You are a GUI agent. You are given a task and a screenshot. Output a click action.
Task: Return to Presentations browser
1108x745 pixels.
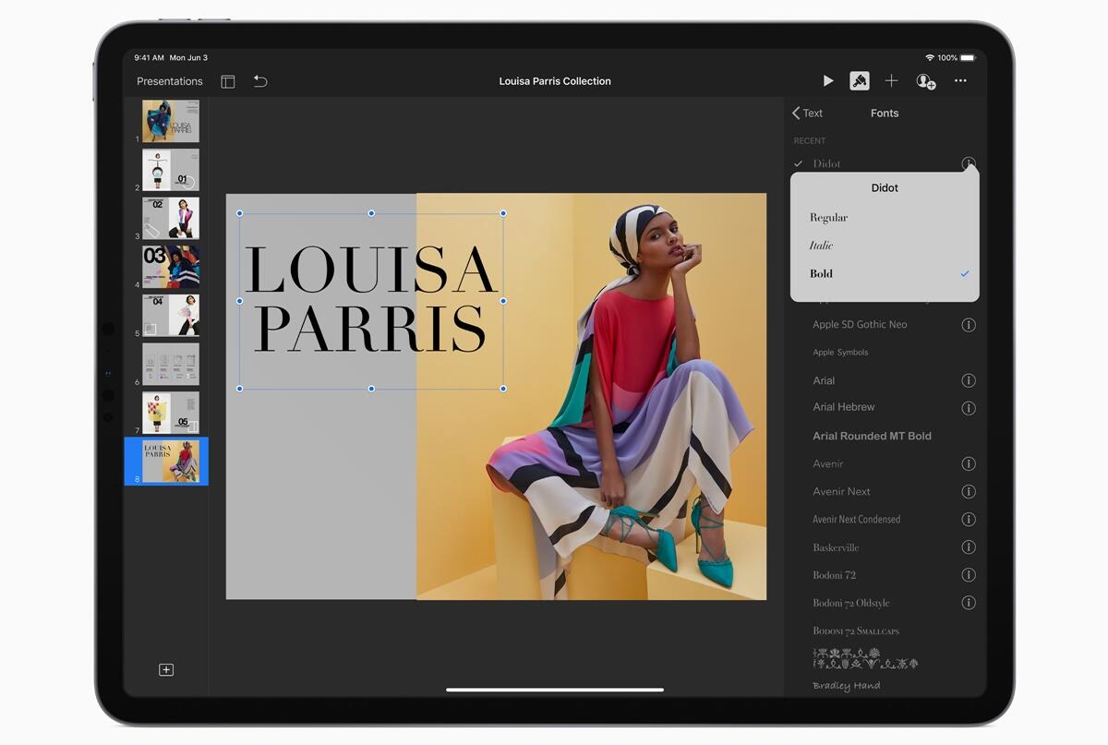tap(169, 81)
